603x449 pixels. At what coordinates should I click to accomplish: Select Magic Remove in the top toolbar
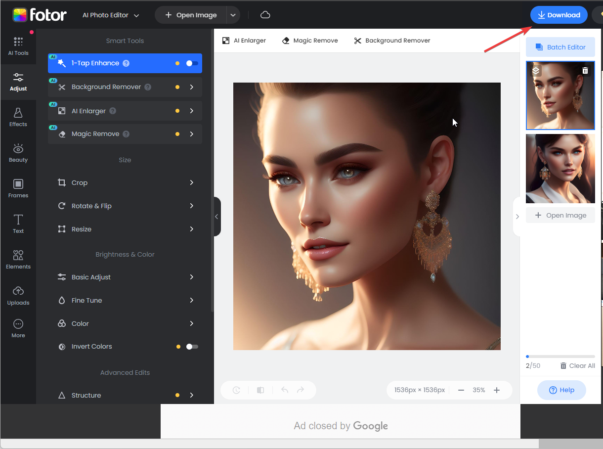310,41
